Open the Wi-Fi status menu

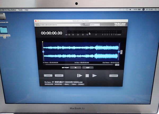[x=127, y=10]
